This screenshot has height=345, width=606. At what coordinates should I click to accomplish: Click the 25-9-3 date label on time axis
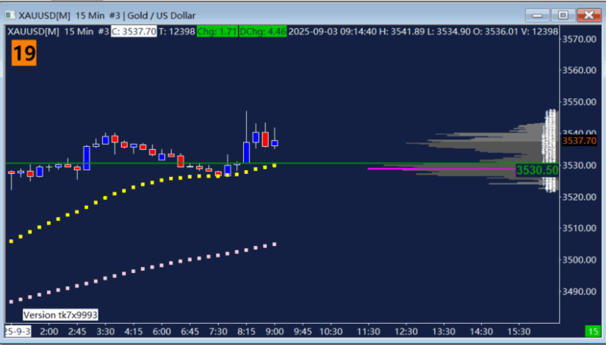pyautogui.click(x=17, y=331)
